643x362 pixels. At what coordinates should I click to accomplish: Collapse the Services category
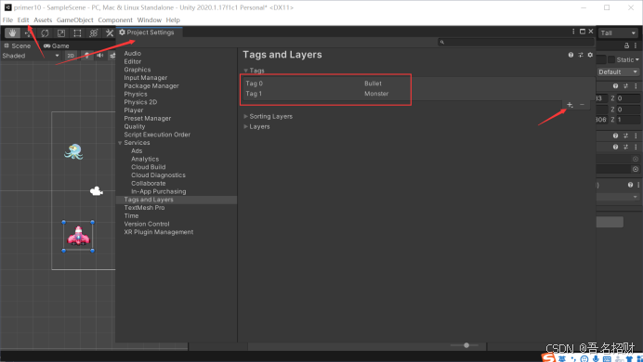120,143
